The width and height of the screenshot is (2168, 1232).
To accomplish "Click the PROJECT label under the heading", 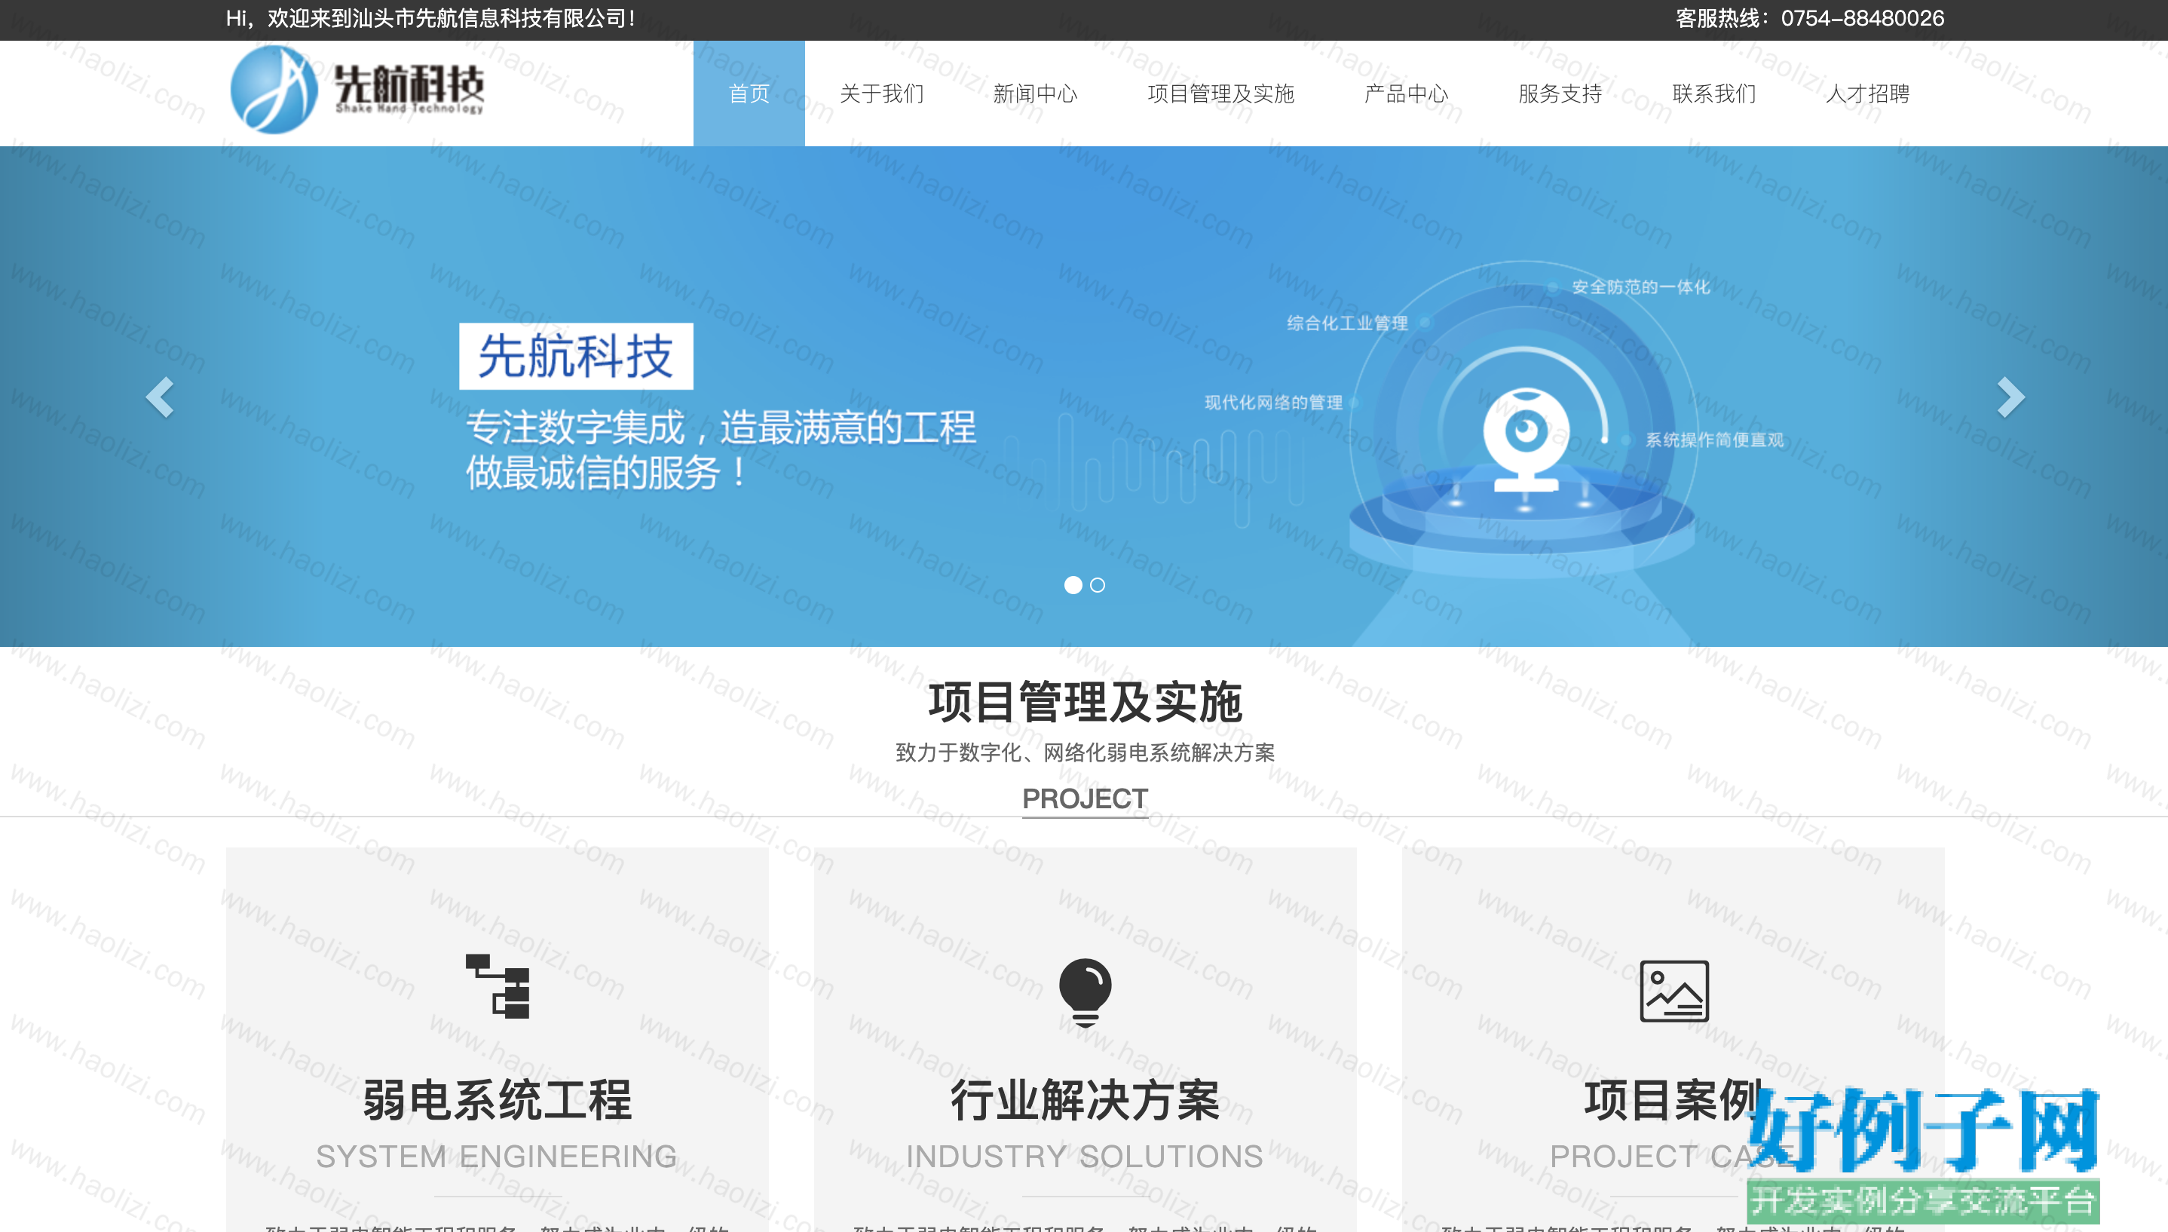I will click(1085, 798).
